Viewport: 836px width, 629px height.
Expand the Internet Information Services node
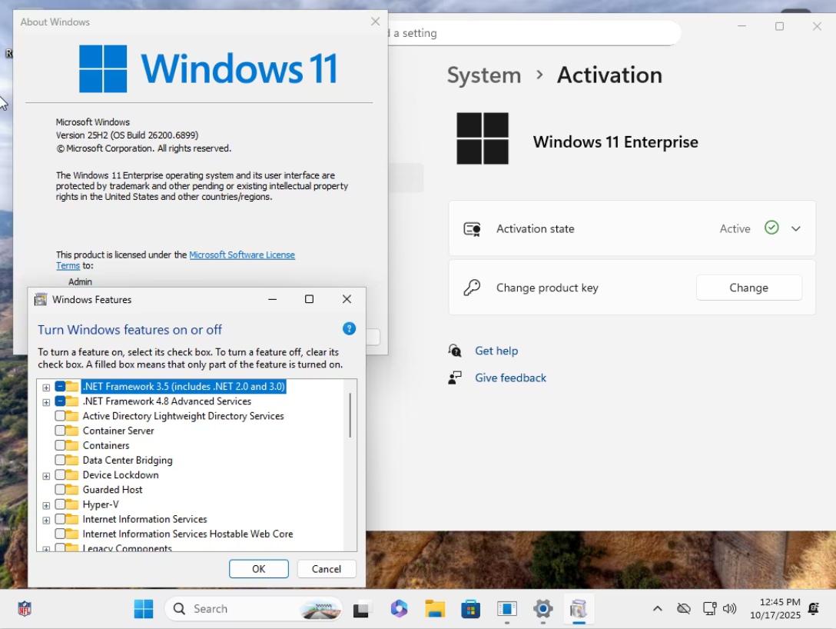[46, 520]
